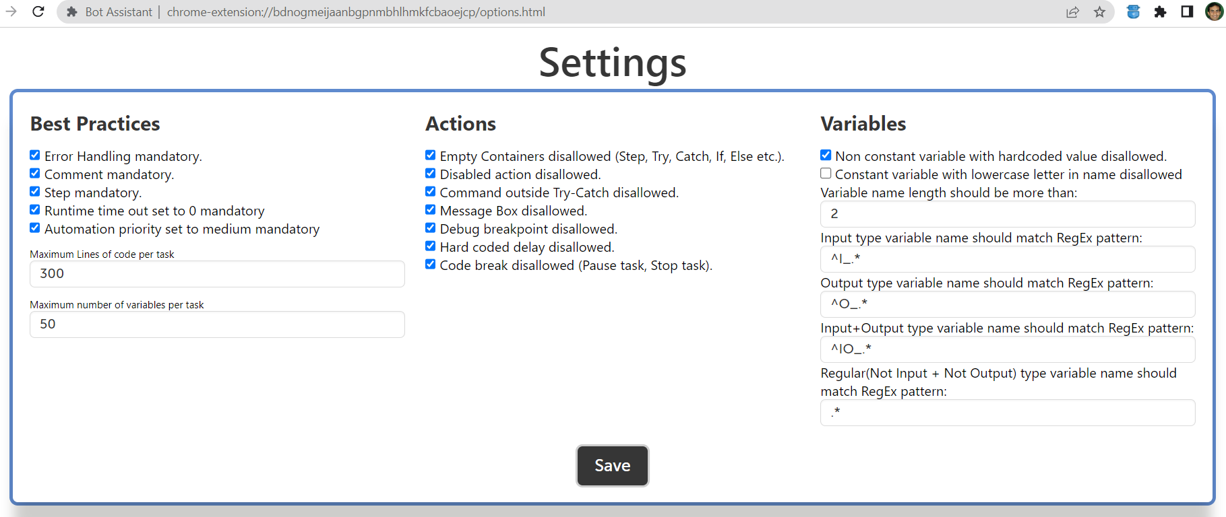Toggle Empty Containers disallowed checkbox
Image resolution: width=1226 pixels, height=517 pixels.
click(430, 155)
